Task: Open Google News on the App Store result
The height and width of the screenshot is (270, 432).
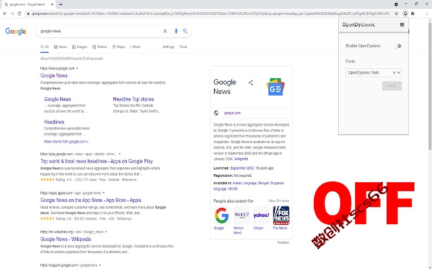Action: click(x=91, y=200)
